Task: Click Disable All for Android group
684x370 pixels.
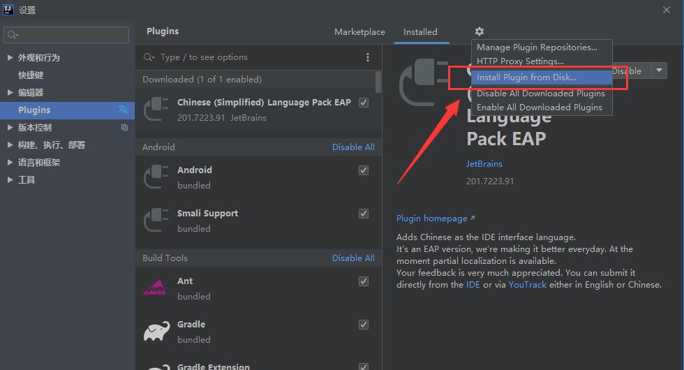Action: 353,147
